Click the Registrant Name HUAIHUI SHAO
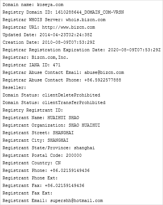 tap(63, 118)
